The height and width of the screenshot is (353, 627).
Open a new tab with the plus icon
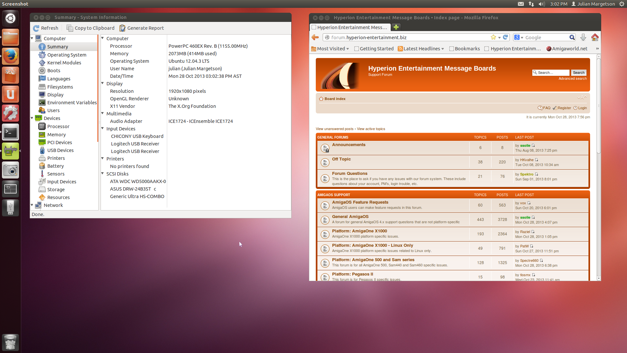(396, 27)
